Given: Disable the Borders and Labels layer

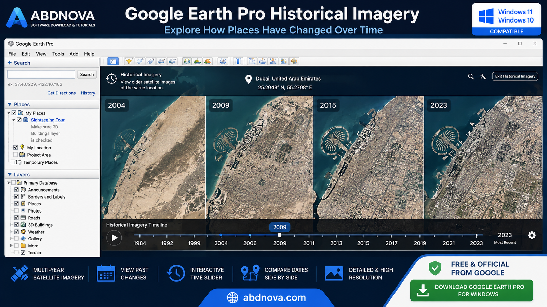Looking at the screenshot, I should [x=16, y=196].
